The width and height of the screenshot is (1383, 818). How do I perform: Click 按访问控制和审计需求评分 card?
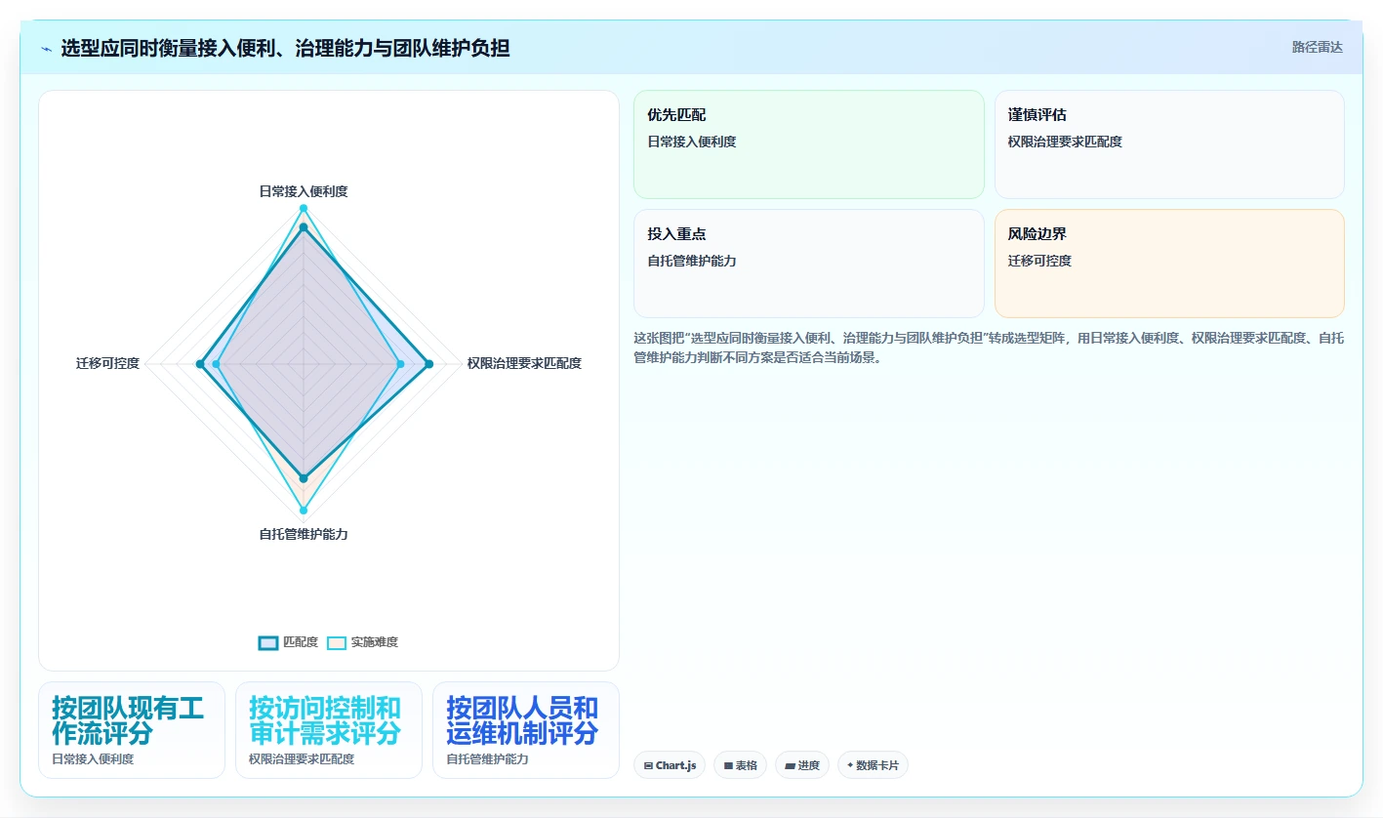[x=329, y=730]
